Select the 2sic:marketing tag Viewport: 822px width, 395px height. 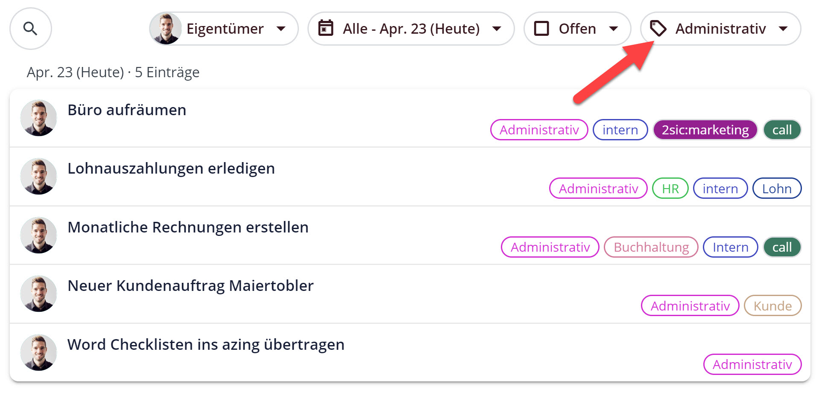[705, 130]
